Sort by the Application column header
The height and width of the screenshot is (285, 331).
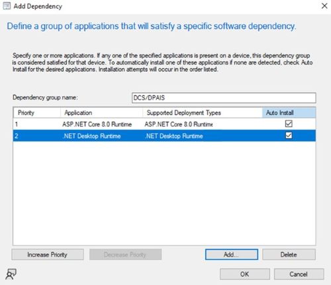point(101,112)
